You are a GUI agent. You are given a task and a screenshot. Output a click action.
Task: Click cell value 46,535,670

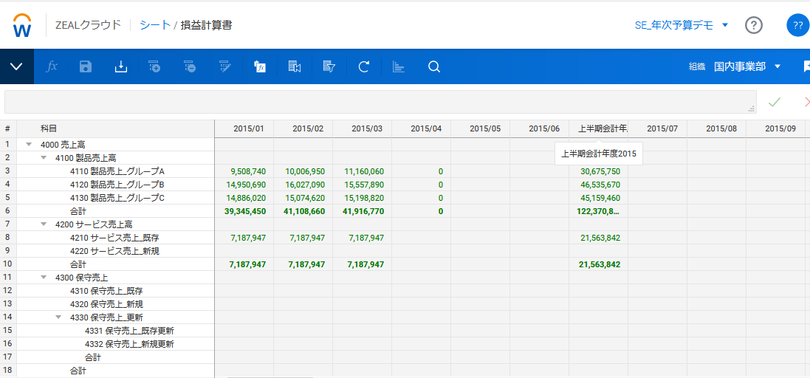[600, 185]
